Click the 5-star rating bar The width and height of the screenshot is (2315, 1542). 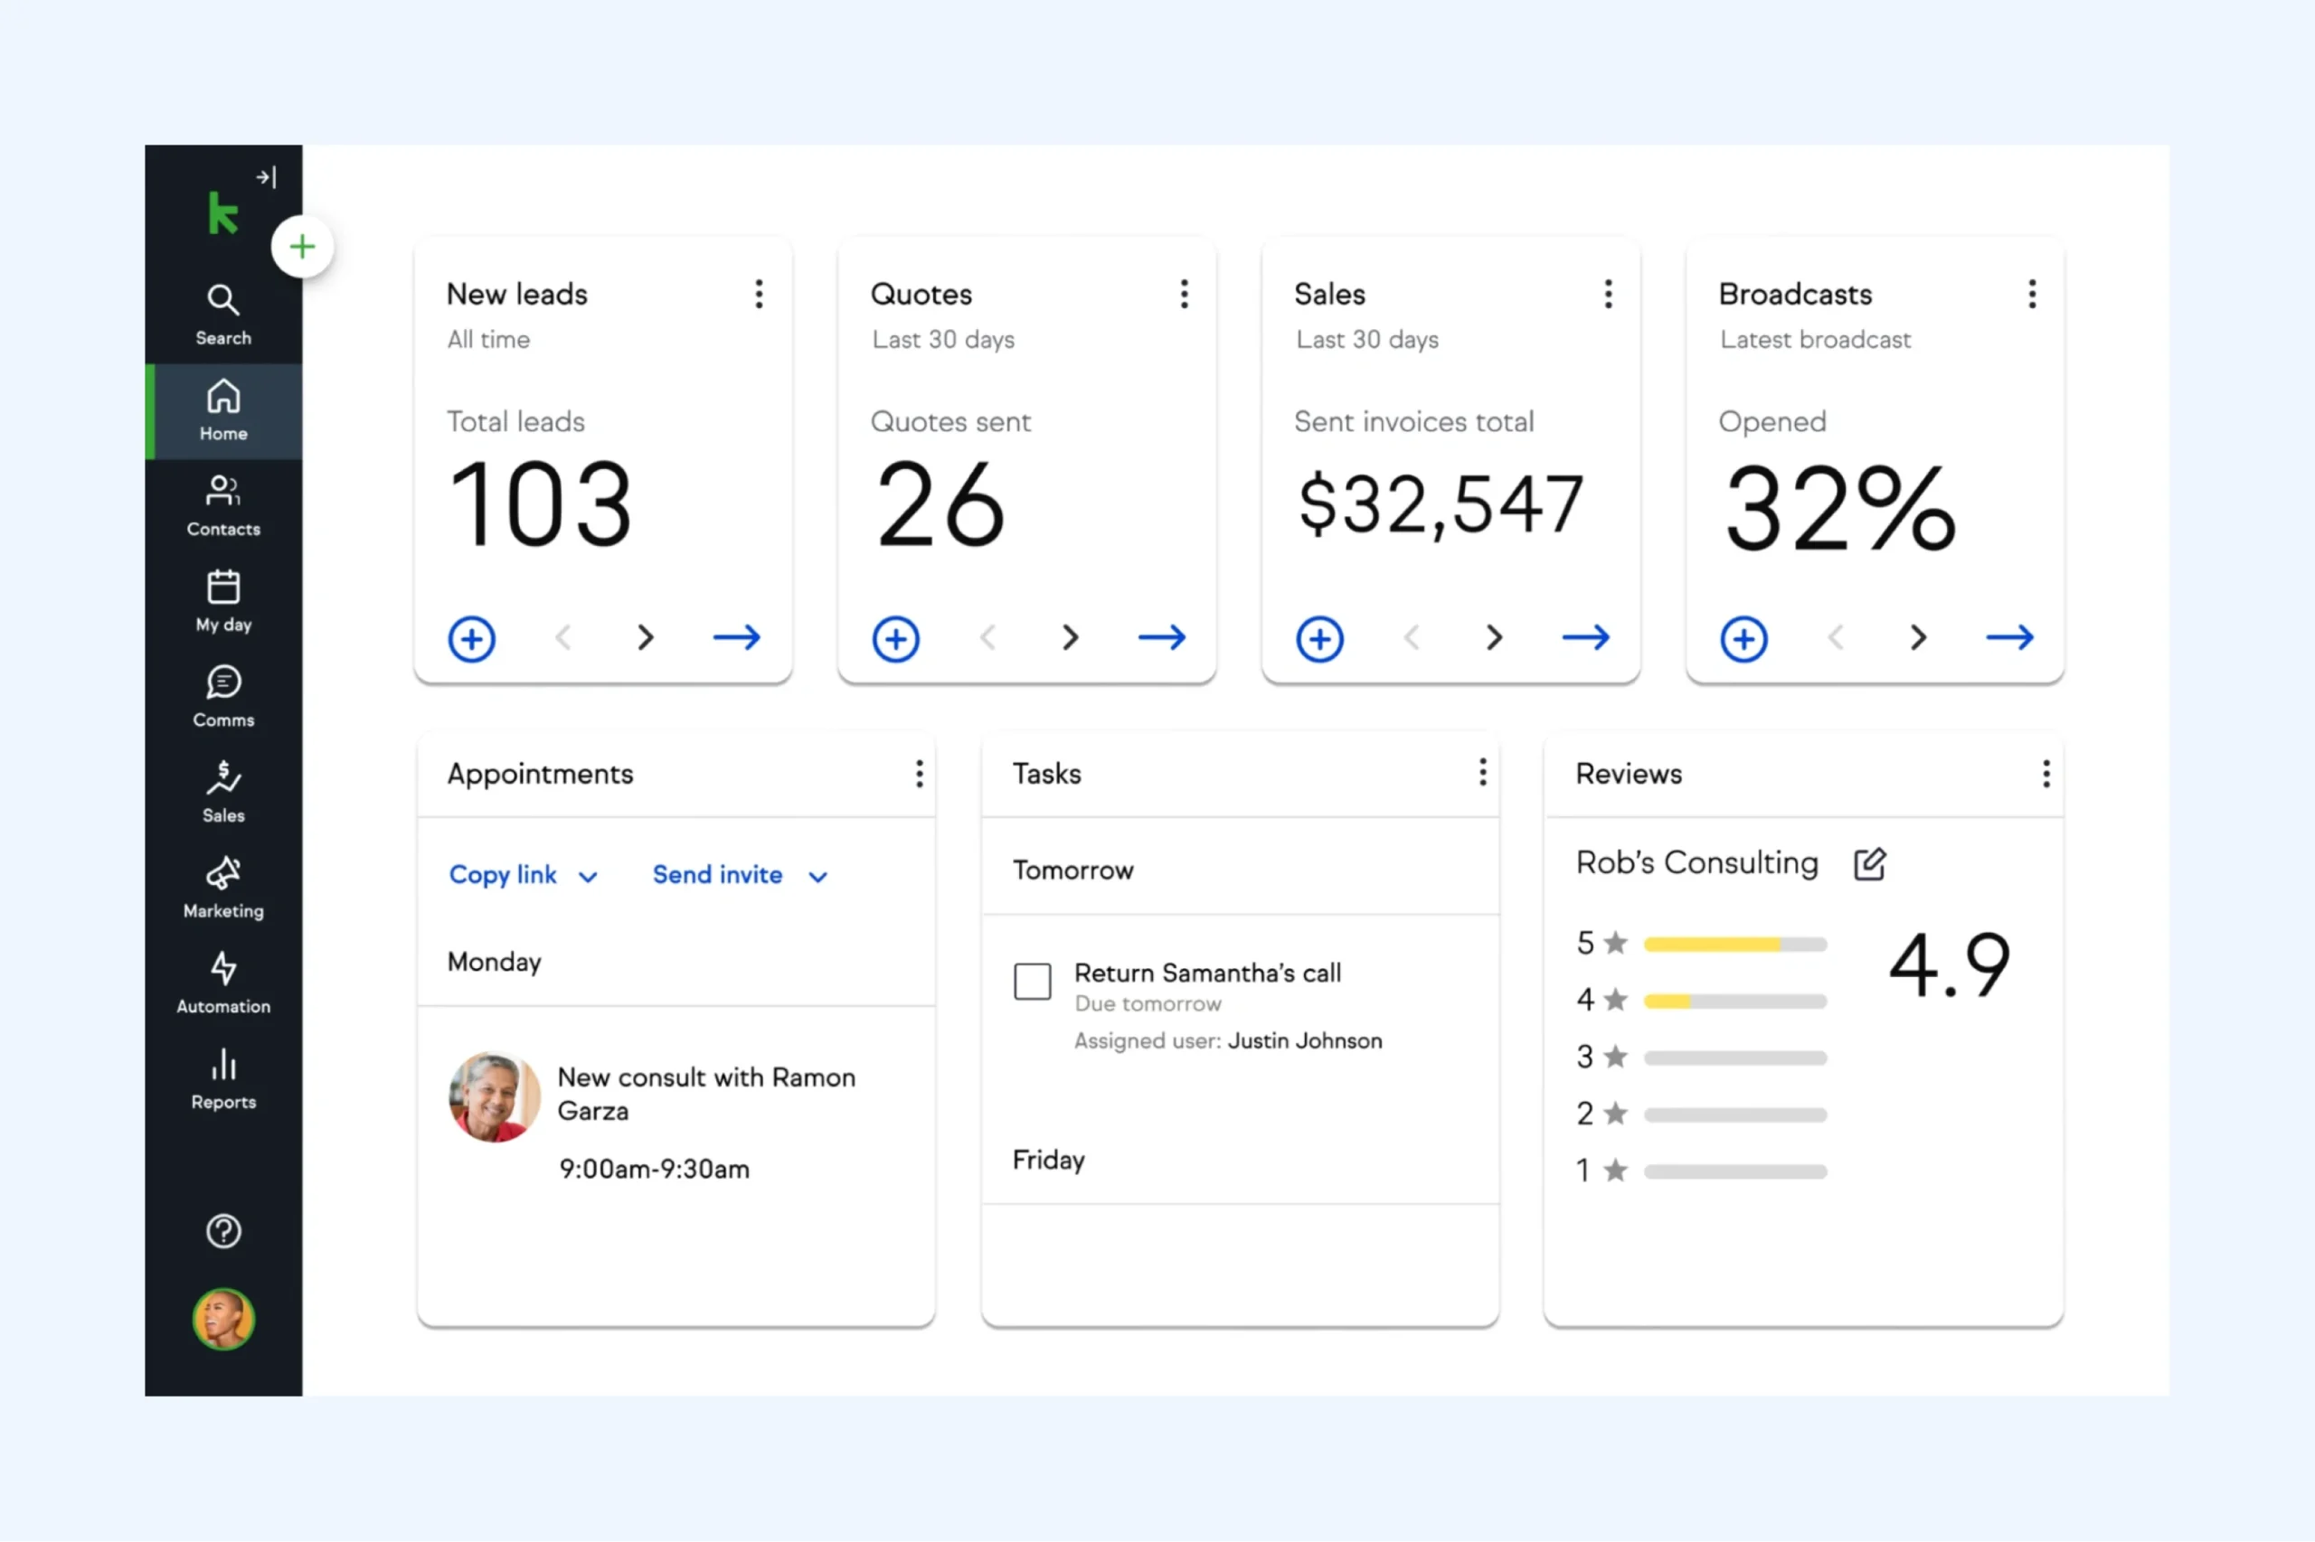(x=1734, y=944)
